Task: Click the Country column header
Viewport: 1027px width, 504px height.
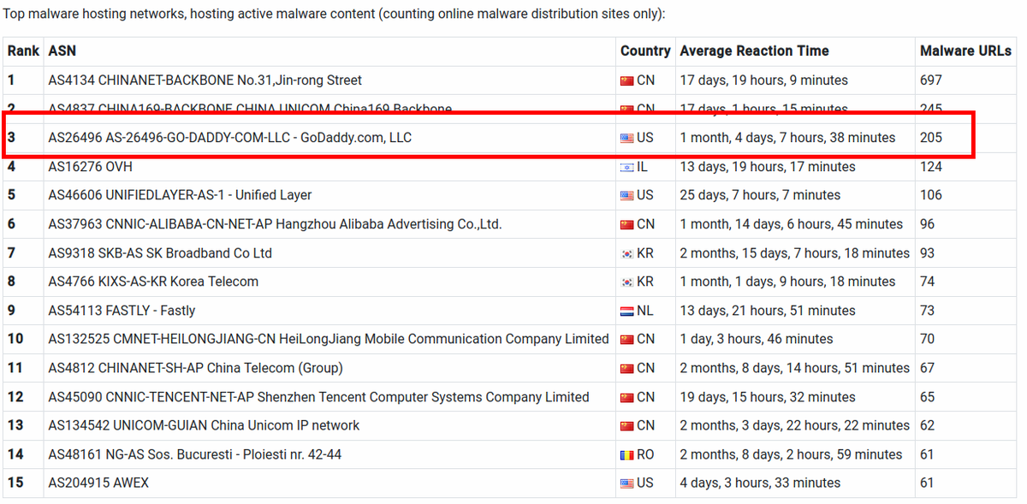Action: 645,51
